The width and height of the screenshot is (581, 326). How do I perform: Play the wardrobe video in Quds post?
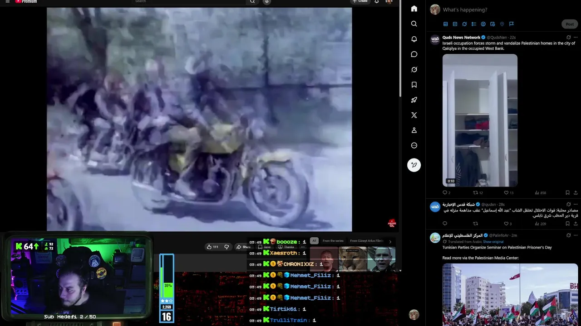point(480,120)
